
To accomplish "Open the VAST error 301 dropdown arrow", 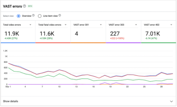I will click(101, 25).
